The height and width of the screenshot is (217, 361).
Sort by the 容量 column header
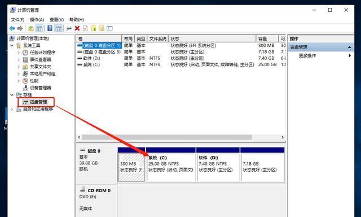click(267, 38)
